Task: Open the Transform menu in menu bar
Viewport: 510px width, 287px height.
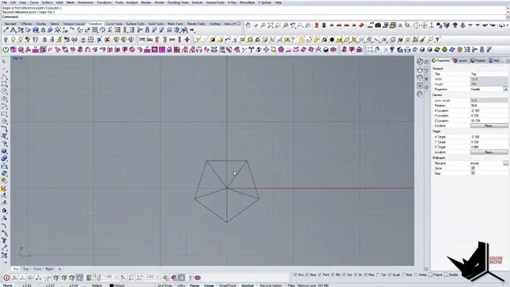Action: coord(104,2)
